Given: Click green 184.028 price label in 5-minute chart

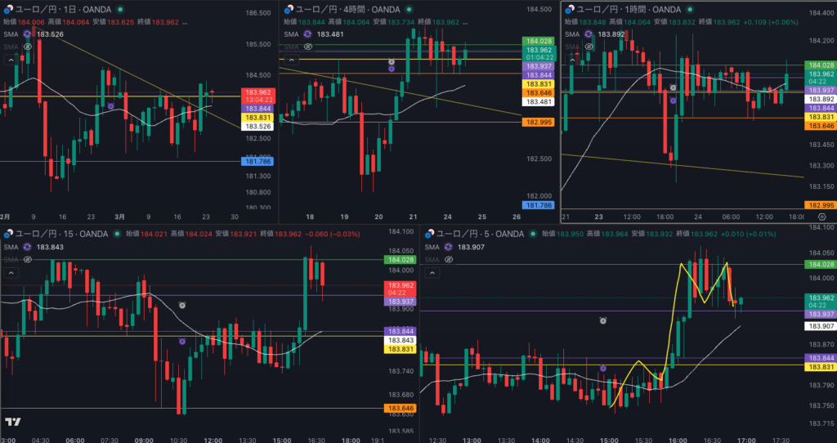Looking at the screenshot, I should click(820, 265).
